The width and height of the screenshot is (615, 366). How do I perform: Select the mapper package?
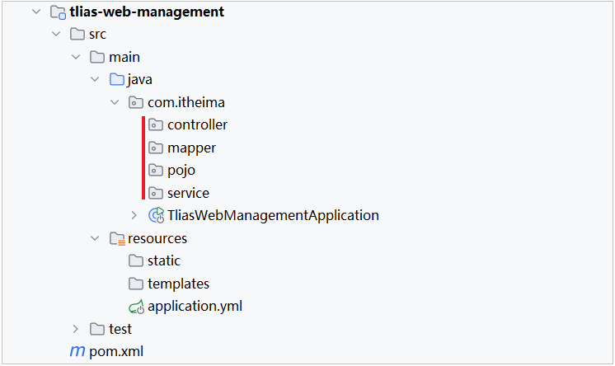pyautogui.click(x=191, y=148)
